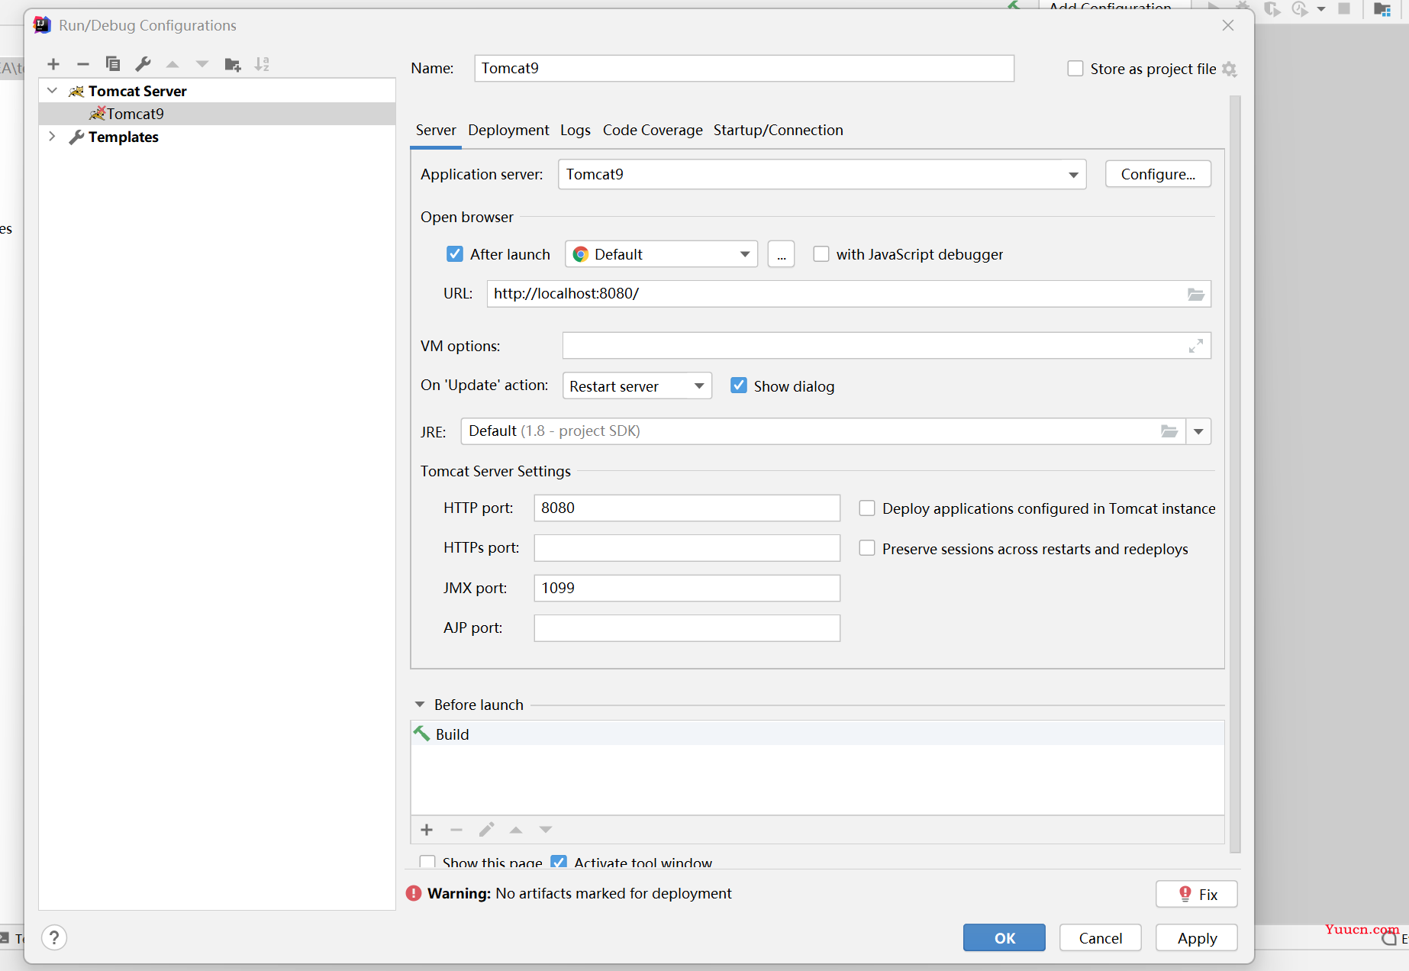Click the main window run icon top right
Screen dimensions: 1409x971
(x=1213, y=6)
